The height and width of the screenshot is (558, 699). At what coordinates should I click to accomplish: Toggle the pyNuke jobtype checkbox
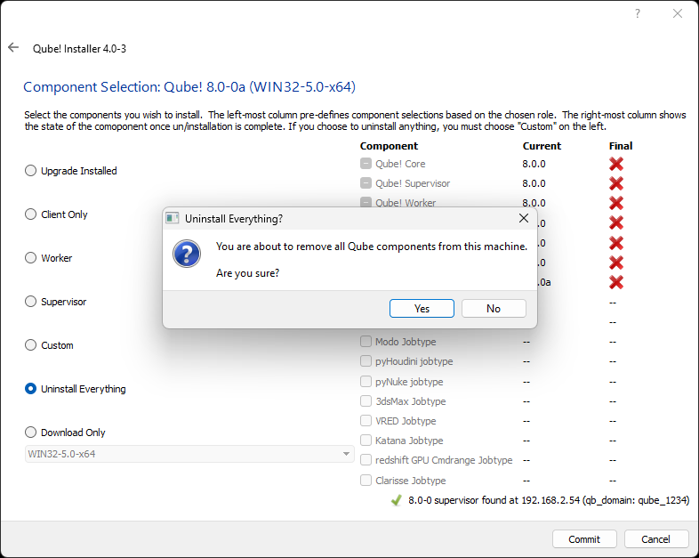coord(366,382)
